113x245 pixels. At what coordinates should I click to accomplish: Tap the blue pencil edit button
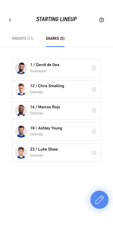99,200
